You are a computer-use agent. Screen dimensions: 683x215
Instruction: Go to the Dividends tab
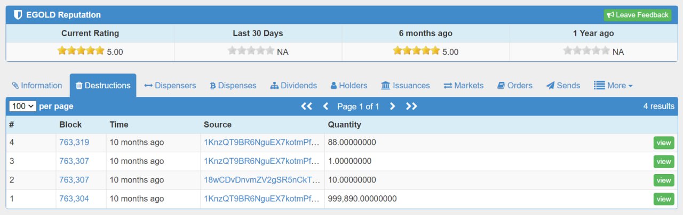click(x=293, y=85)
